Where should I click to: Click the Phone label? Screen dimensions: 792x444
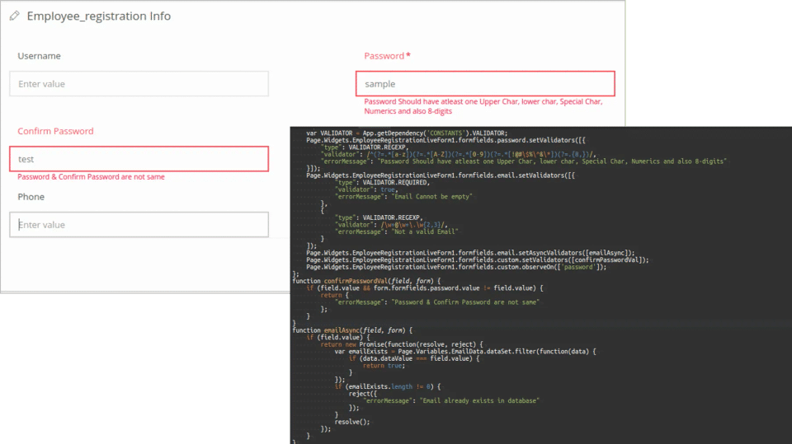click(31, 197)
